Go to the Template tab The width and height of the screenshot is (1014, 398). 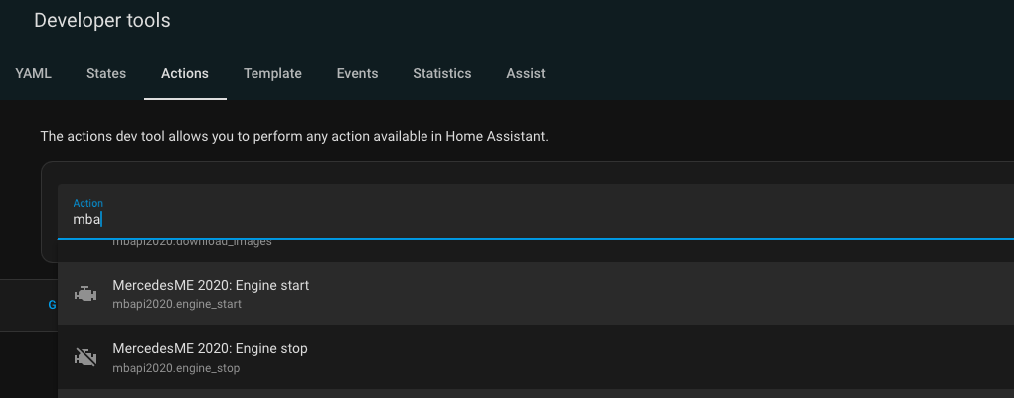[272, 73]
